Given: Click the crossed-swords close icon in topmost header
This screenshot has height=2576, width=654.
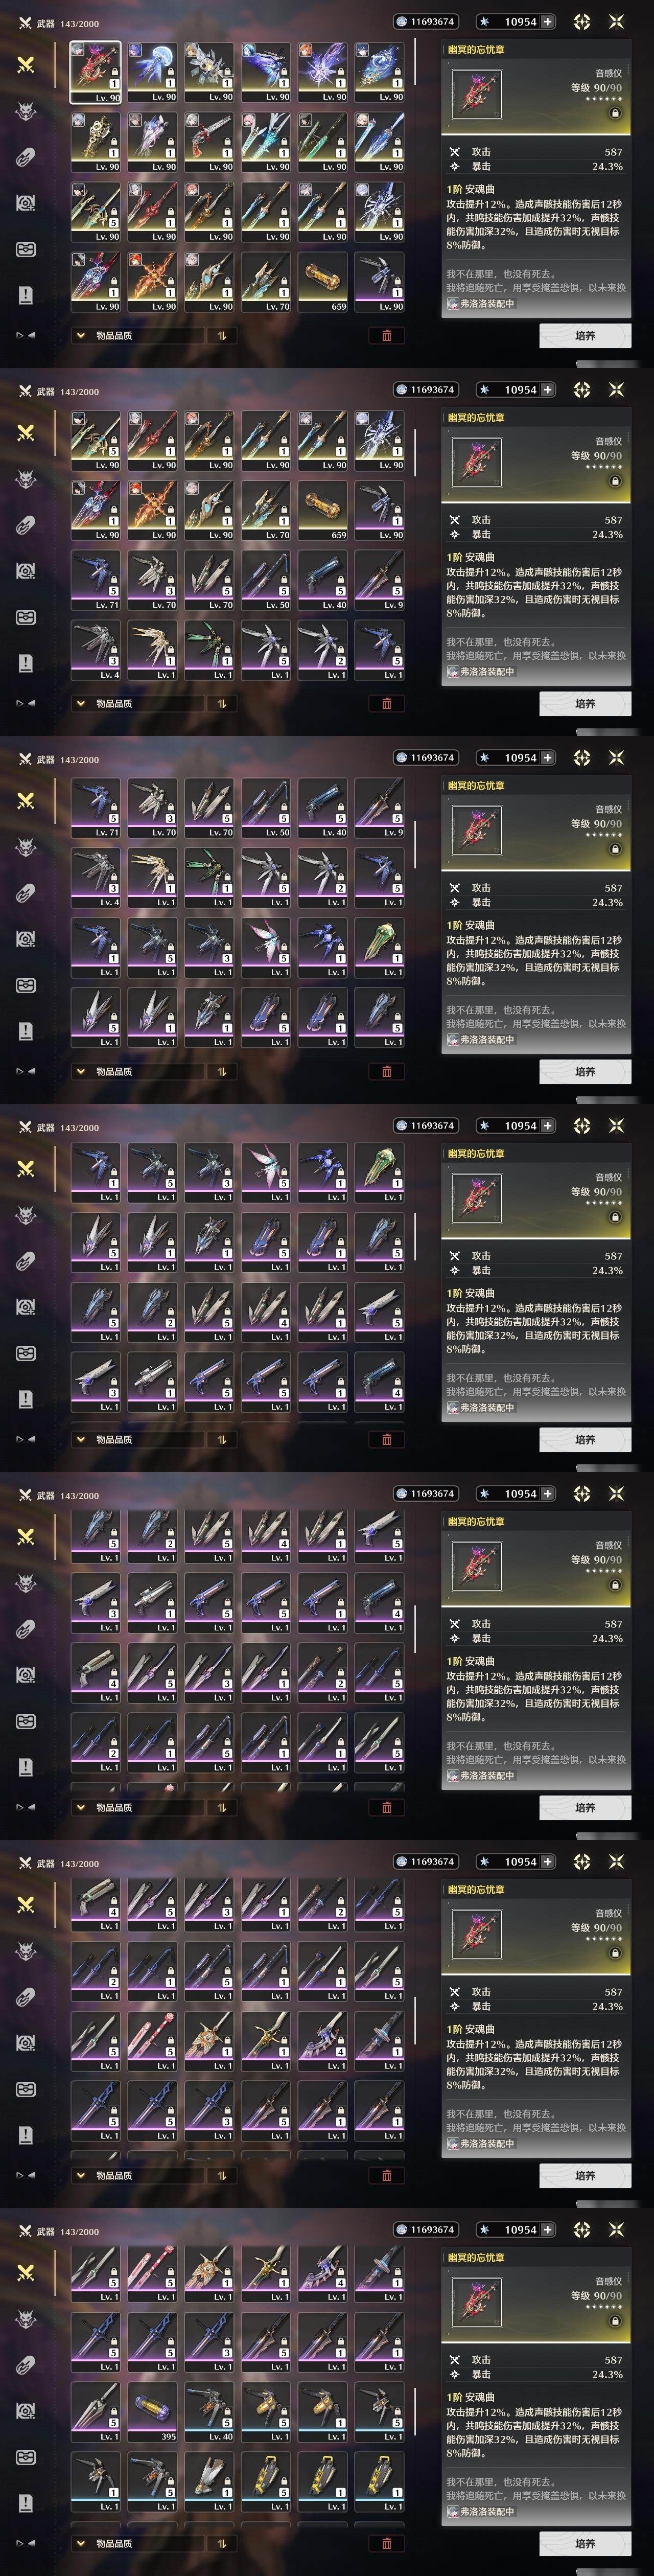Looking at the screenshot, I should tap(616, 21).
